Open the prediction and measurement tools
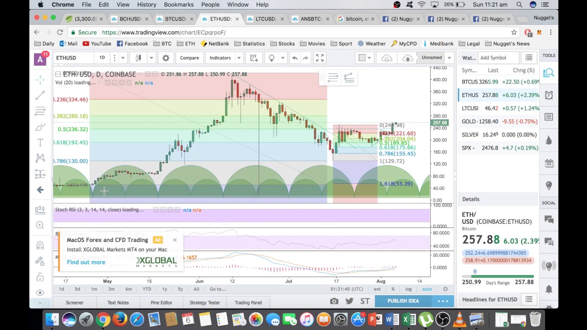Screen dimensions: 587x330 (40, 174)
